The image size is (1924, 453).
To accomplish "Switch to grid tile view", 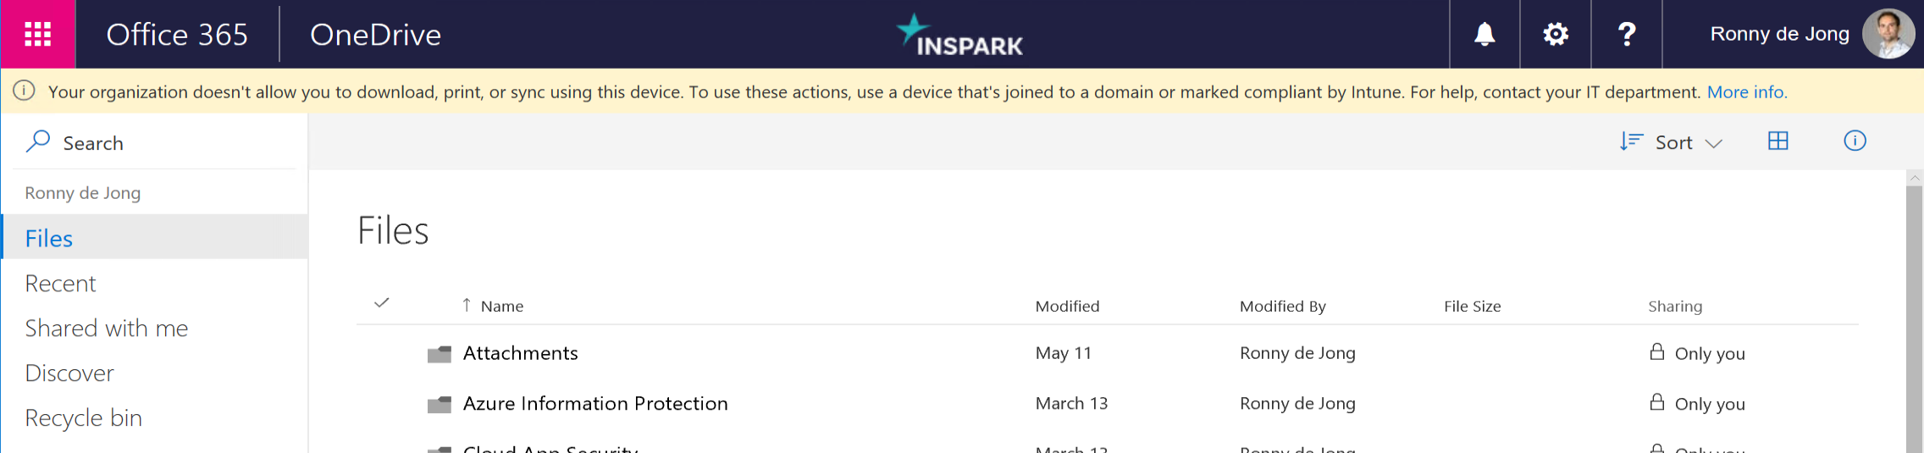I will [1778, 141].
